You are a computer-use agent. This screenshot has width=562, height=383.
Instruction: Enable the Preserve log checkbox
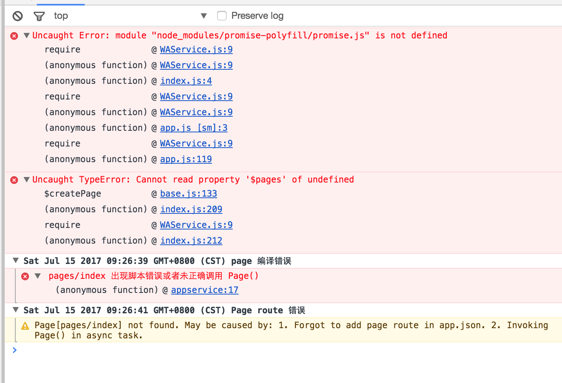222,16
